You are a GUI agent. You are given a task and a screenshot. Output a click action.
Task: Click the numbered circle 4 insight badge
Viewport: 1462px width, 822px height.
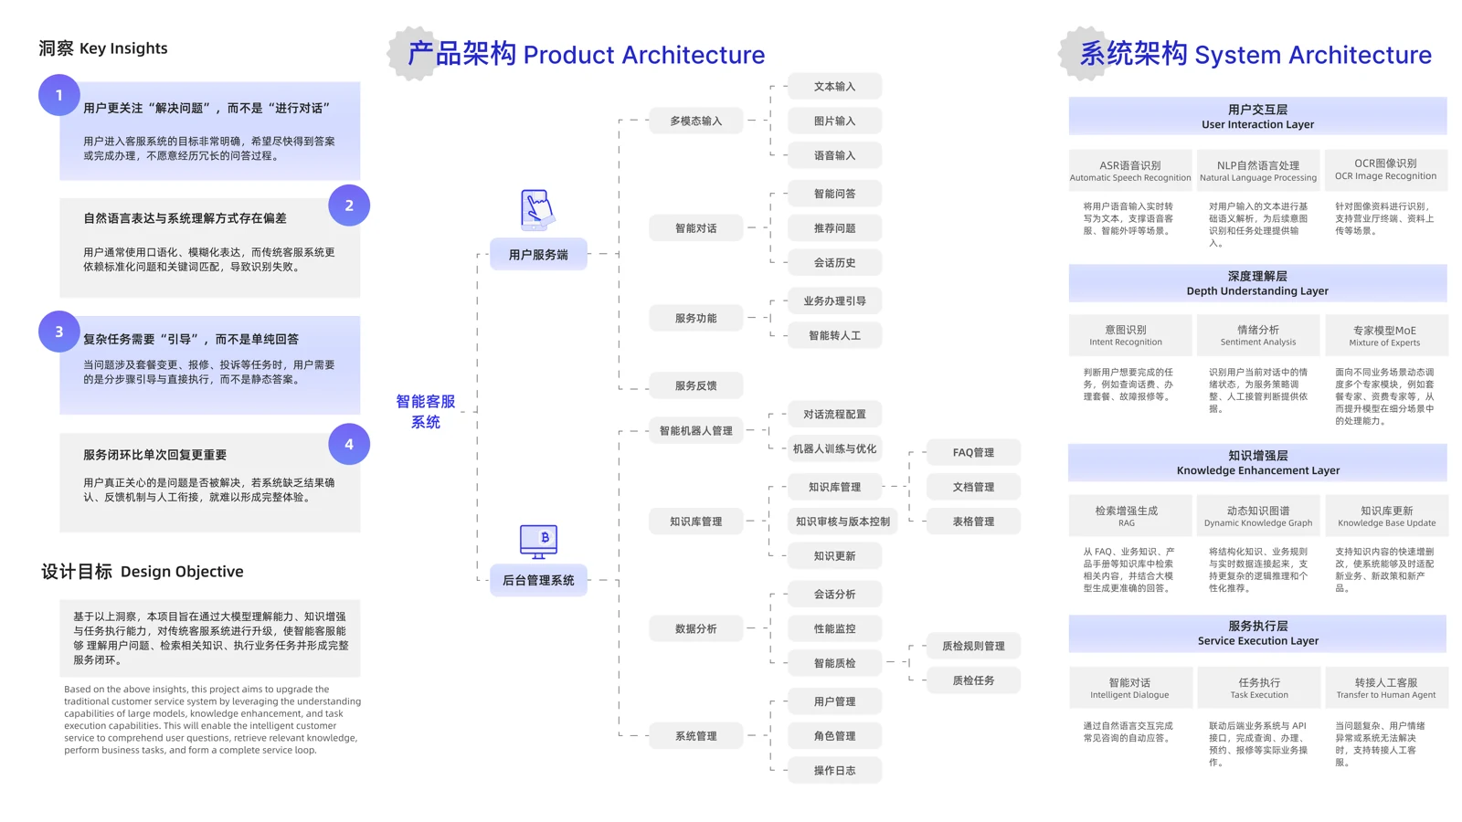click(x=349, y=444)
